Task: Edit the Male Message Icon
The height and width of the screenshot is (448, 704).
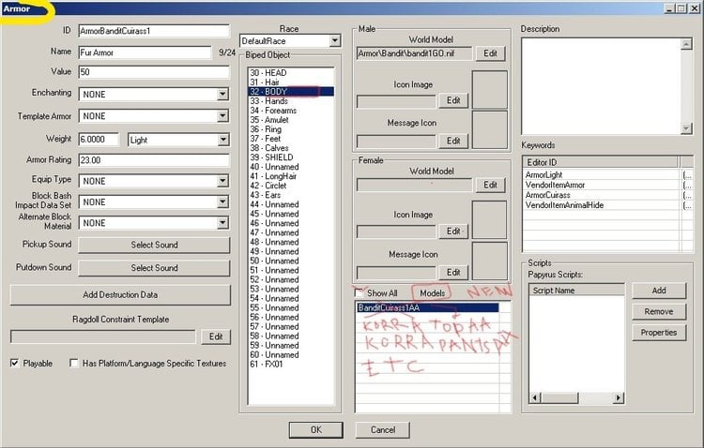Action: (x=453, y=141)
